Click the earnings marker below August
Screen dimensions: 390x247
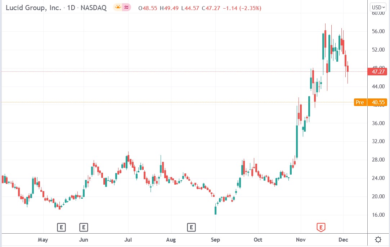191,228
